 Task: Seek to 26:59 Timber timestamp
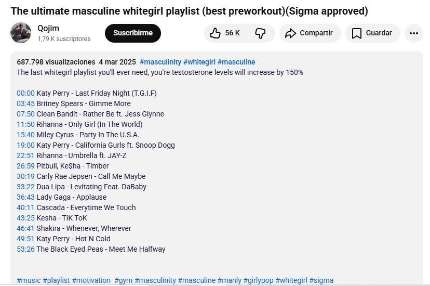click(25, 166)
